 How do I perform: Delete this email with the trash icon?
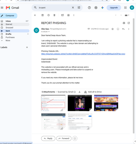click(x=54, y=15)
